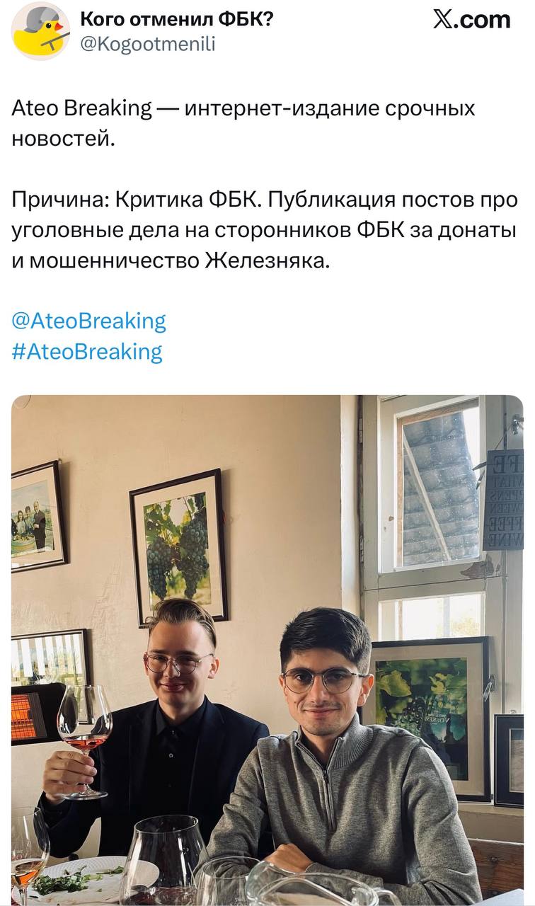
Task: Click the framed grape painting in photo
Action: 178,546
